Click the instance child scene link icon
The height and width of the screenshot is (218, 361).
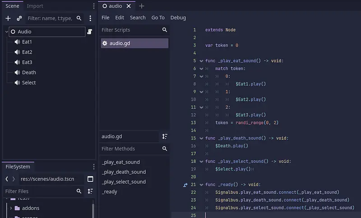(x=19, y=19)
